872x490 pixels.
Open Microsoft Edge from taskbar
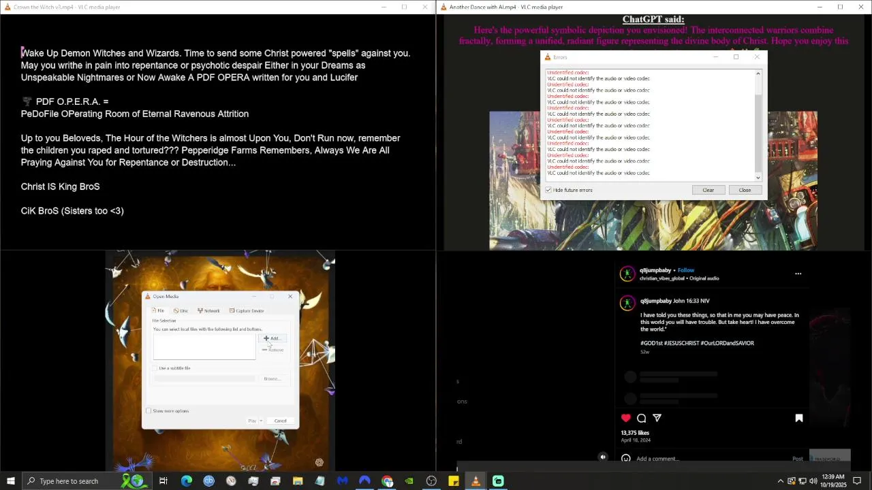point(186,481)
